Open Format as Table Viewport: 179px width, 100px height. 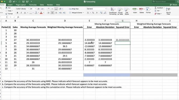[120, 11]
